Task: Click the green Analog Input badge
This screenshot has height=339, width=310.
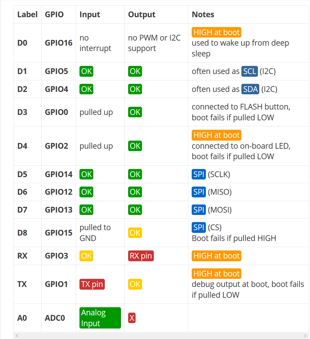Action: pyautogui.click(x=100, y=318)
